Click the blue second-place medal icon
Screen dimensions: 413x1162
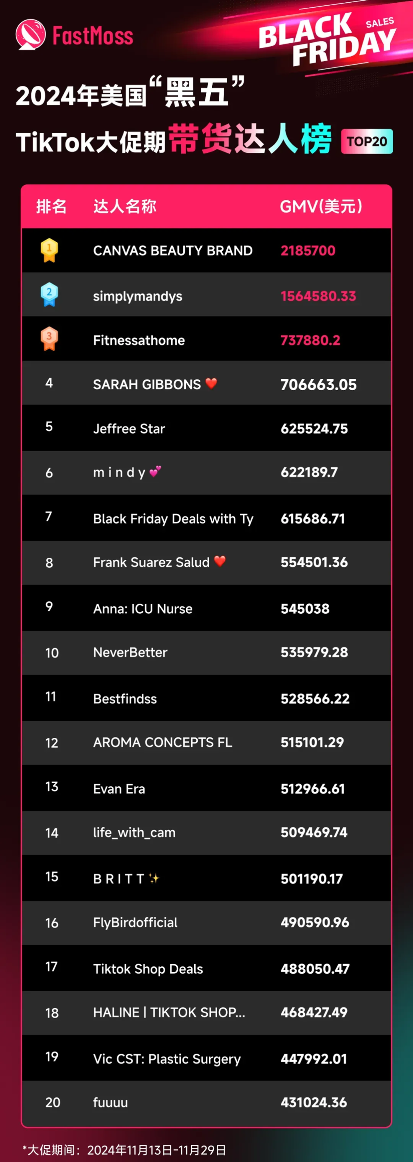[x=49, y=295]
